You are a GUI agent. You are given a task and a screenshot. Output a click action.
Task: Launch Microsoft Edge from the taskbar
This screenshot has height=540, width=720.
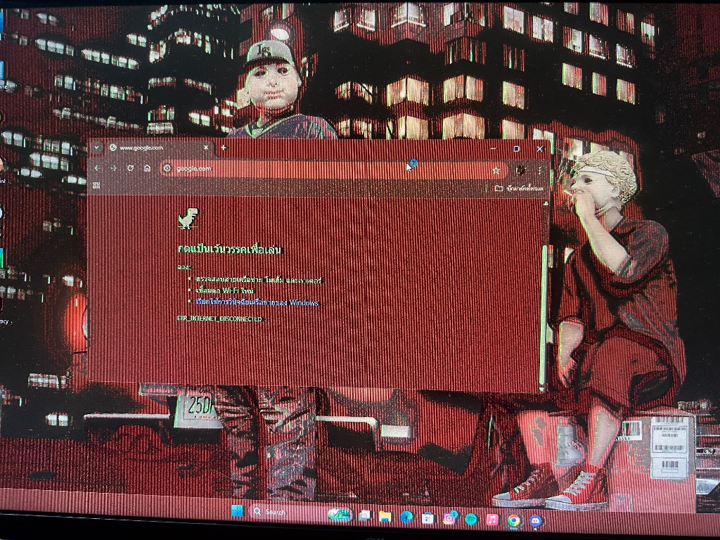(406, 518)
